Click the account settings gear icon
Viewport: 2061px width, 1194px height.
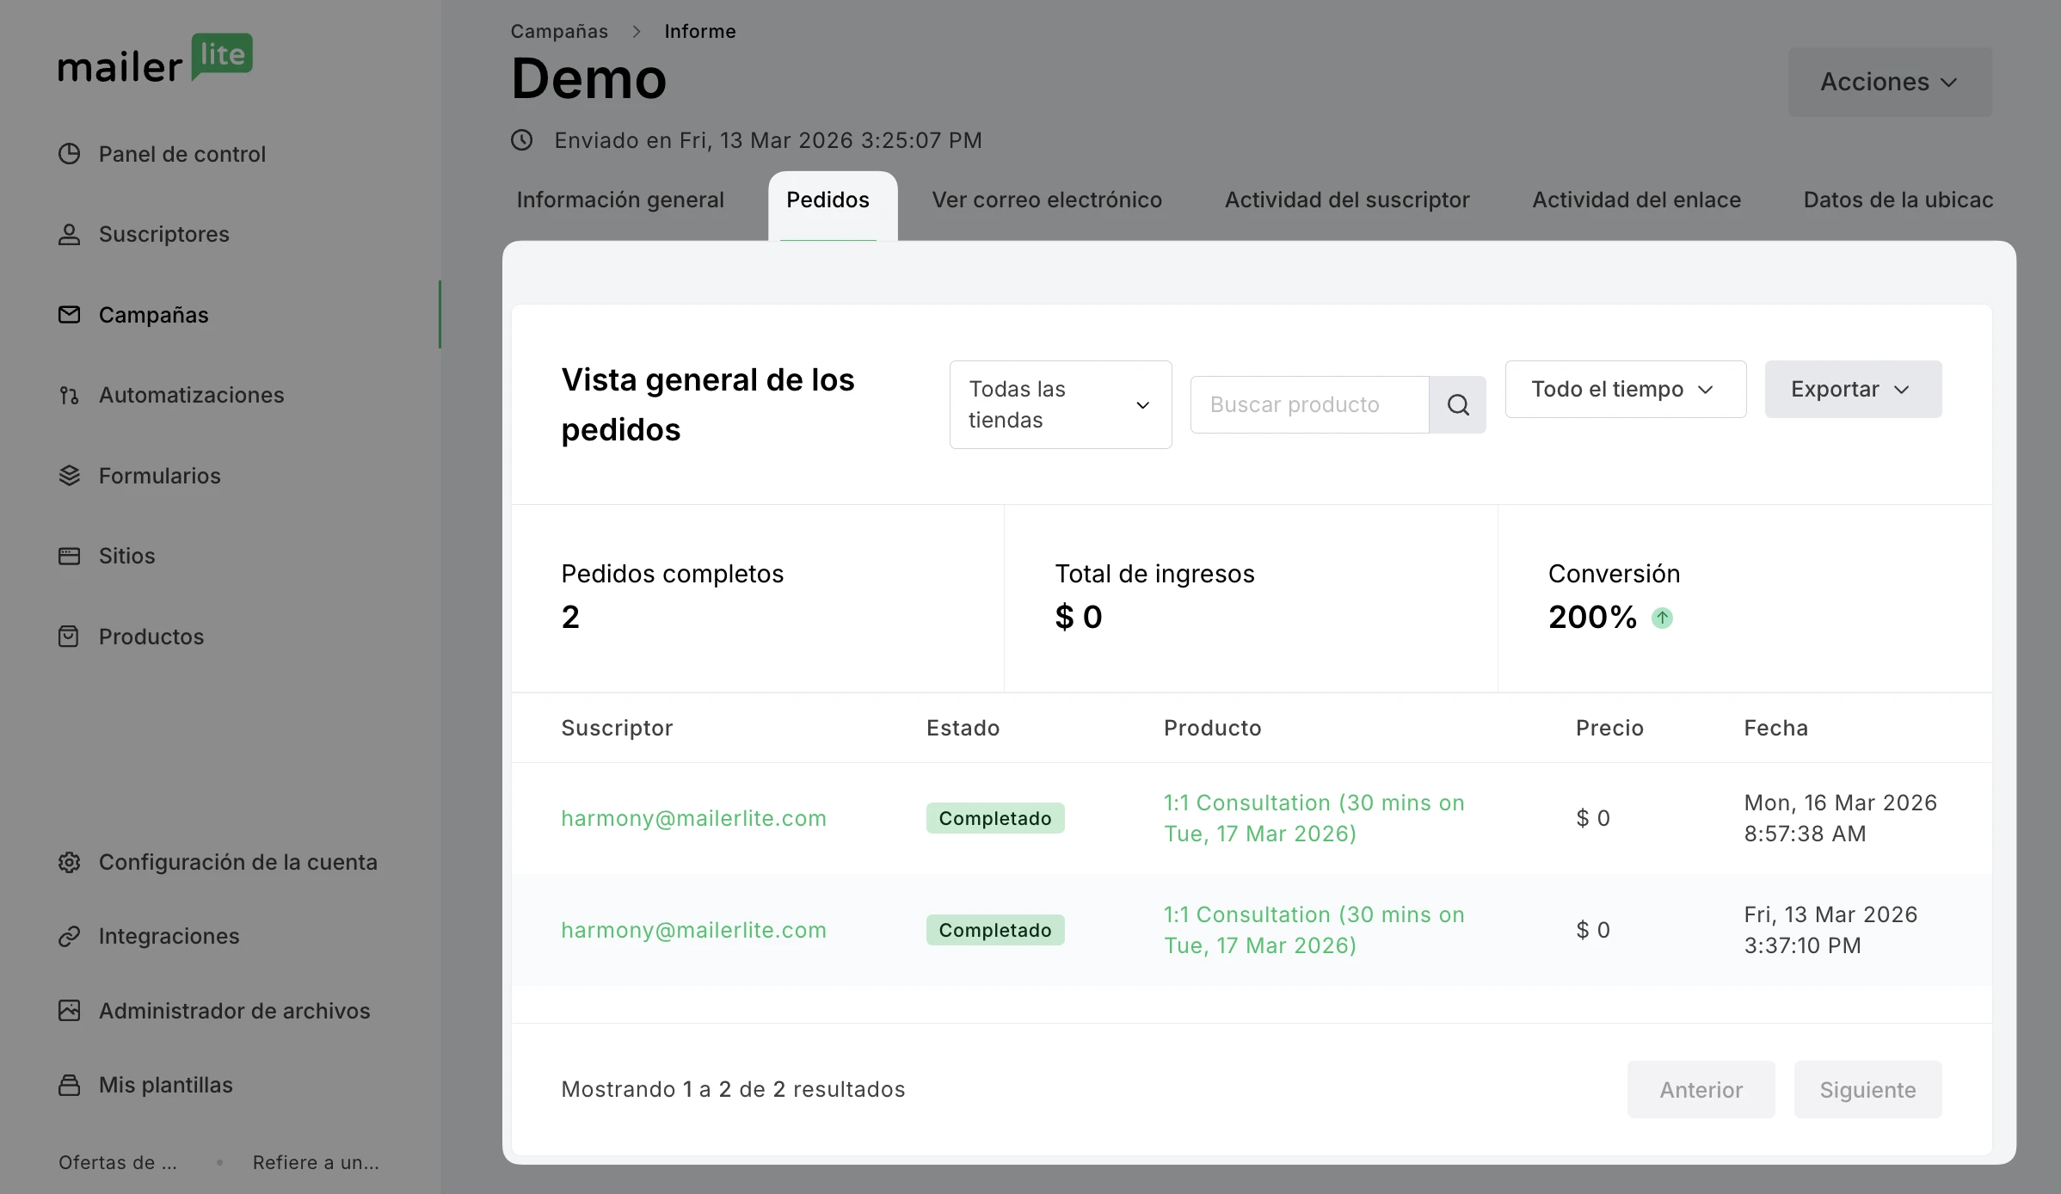[x=70, y=862]
